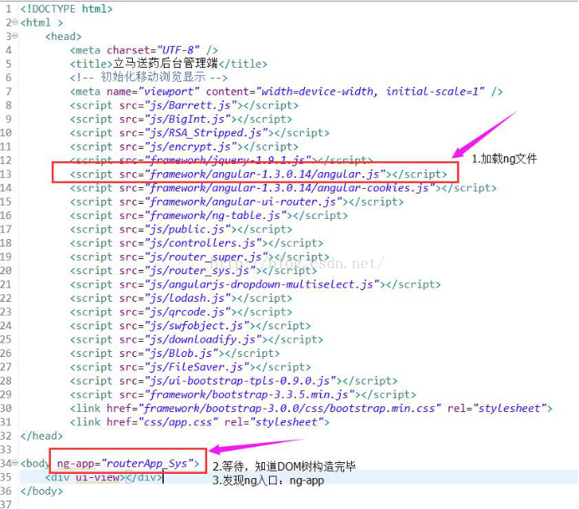Click line number 33 on the empty line

click(x=6, y=450)
